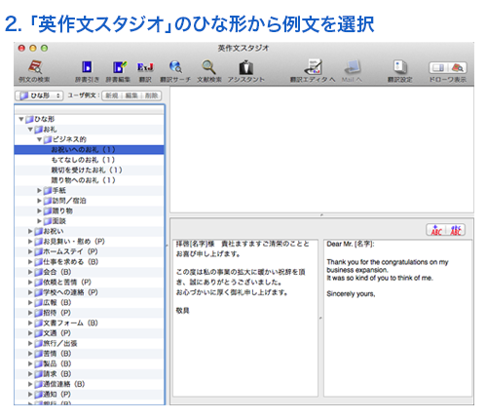Click the 辞書引き dictionary lookup icon
This screenshot has width=487, height=419.
(87, 67)
